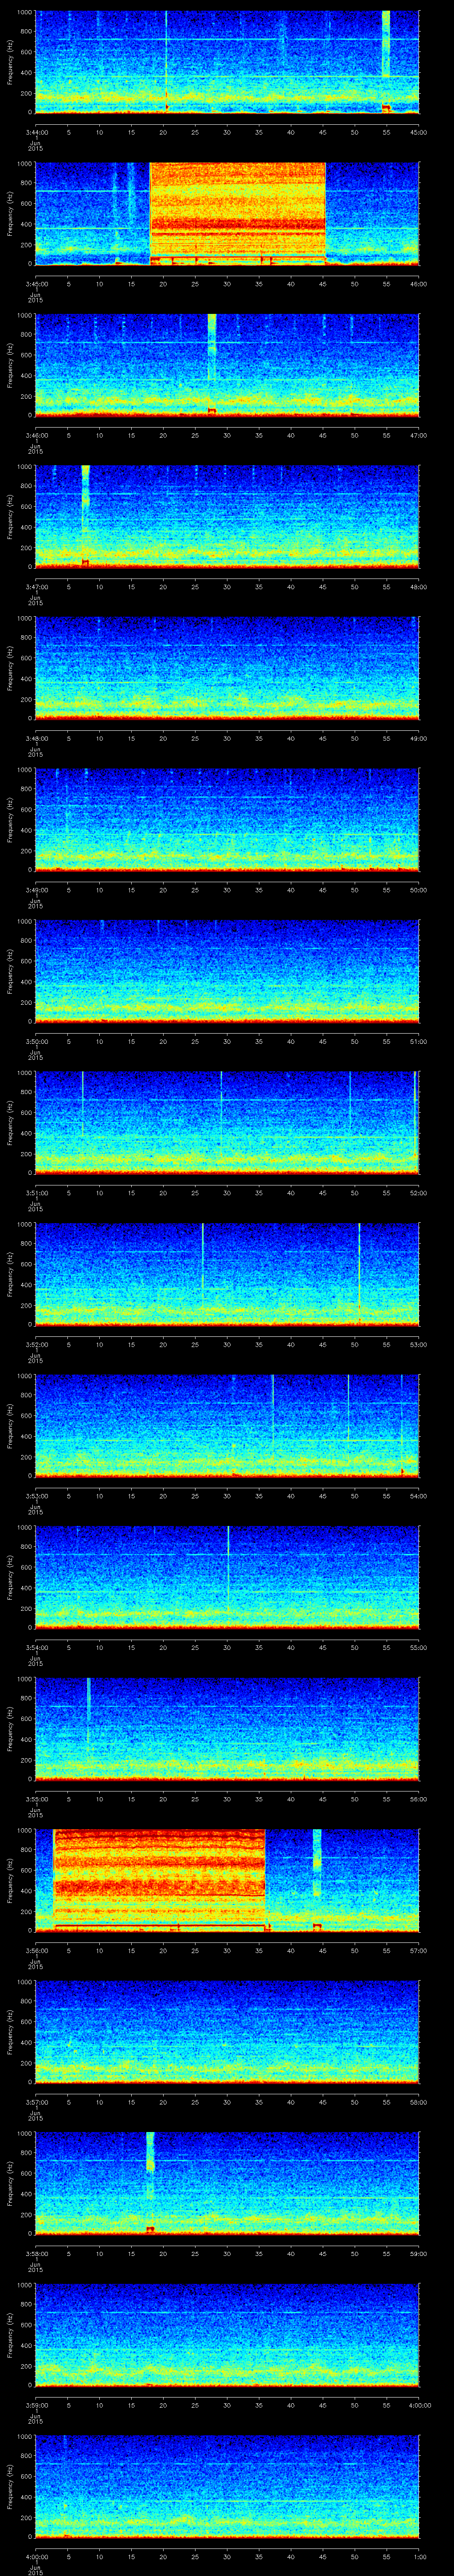454x2576 pixels.
Task: Click the "3:59:00" start time label
Action: pyautogui.click(x=36, y=2405)
